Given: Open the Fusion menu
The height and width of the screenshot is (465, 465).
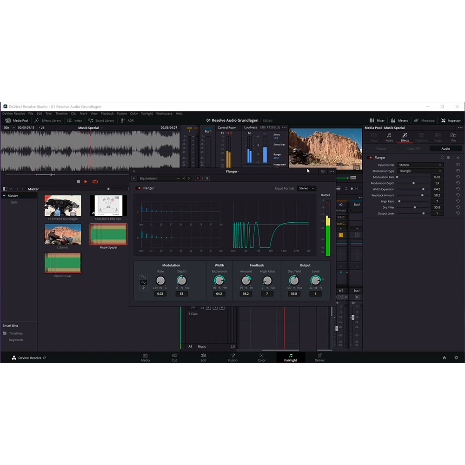Looking at the screenshot, I should pyautogui.click(x=121, y=113).
